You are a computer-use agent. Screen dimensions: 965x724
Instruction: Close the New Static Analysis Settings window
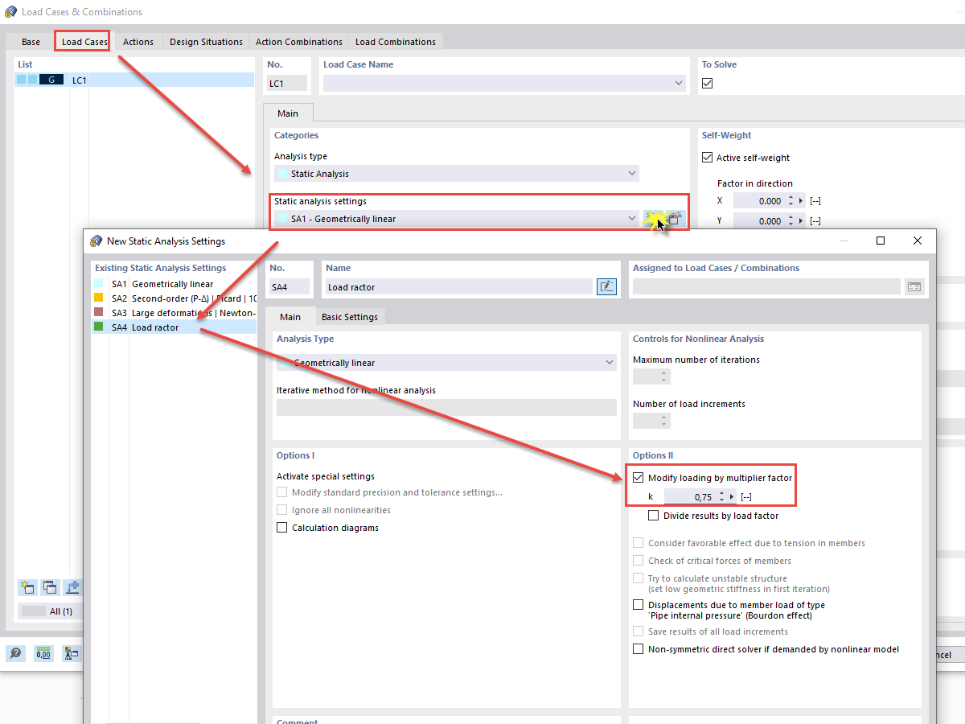tap(918, 241)
